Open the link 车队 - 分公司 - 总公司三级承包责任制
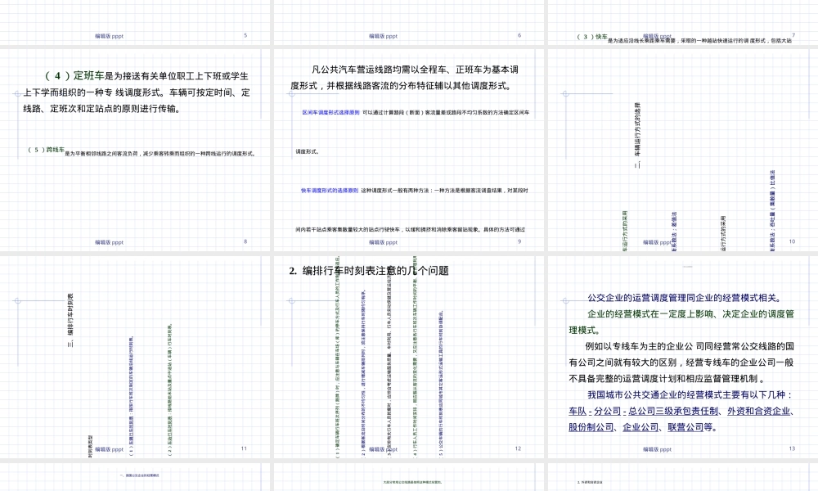The image size is (818, 491). coord(643,411)
